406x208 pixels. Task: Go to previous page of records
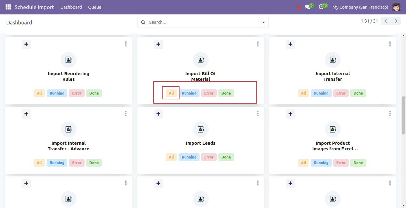(386, 21)
